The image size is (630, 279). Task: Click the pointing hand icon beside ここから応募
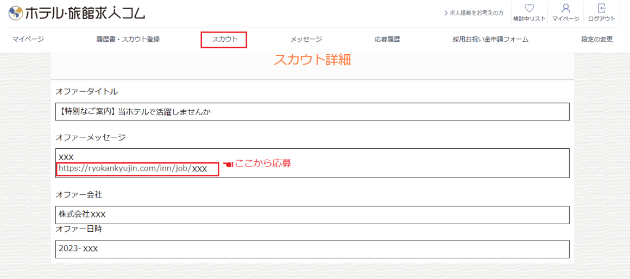coord(228,164)
